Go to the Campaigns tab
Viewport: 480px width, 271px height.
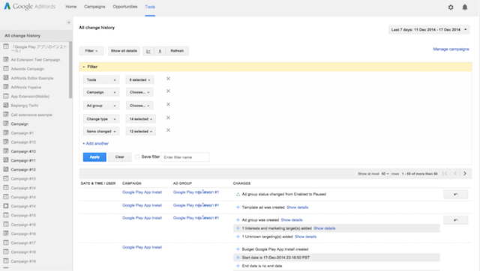coord(94,7)
